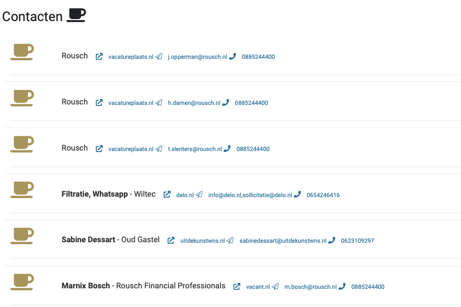Email j.opperman@rousch.nl
The width and height of the screenshot is (461, 307).
tap(197, 57)
